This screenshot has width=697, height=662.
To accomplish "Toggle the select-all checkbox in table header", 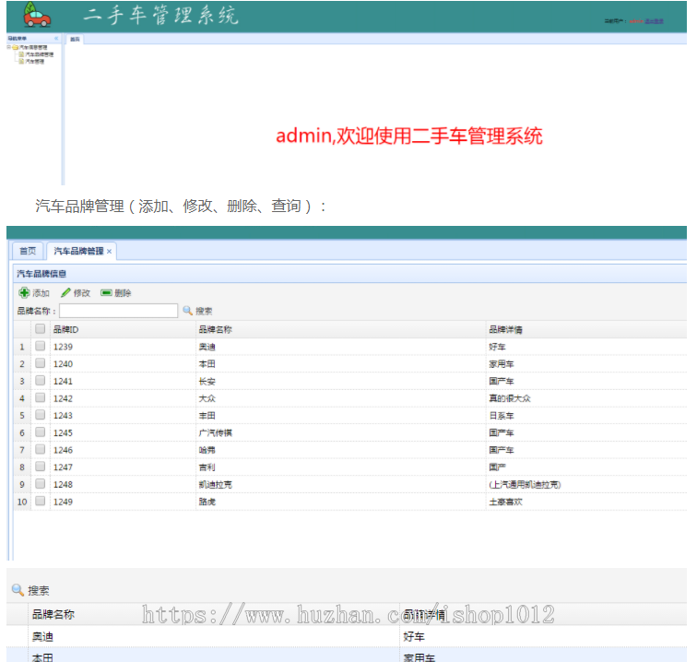I will pyautogui.click(x=40, y=329).
